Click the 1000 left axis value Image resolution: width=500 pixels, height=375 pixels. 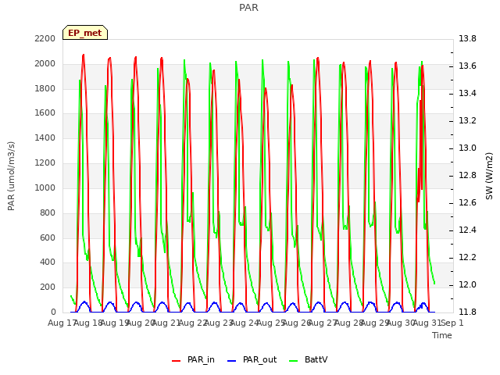[x=45, y=187]
